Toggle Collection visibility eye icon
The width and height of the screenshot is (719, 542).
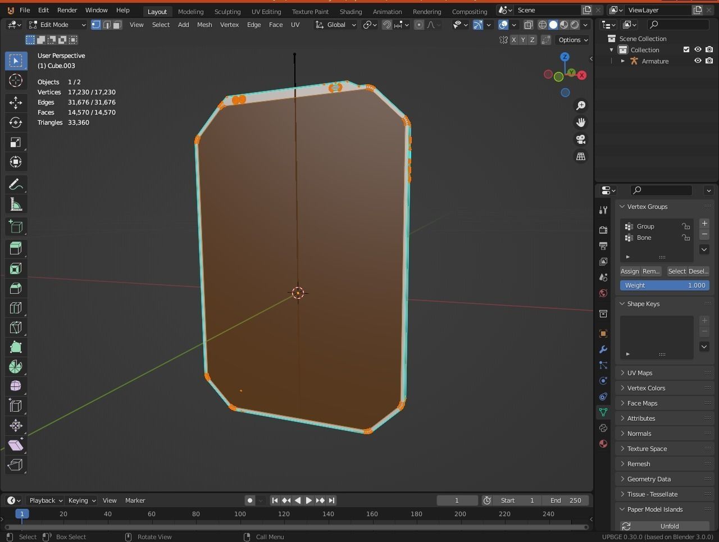pyautogui.click(x=698, y=49)
